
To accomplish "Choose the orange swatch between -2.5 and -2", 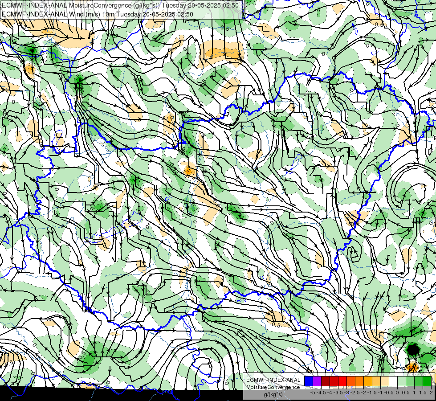I will pyautogui.click(x=359, y=381).
